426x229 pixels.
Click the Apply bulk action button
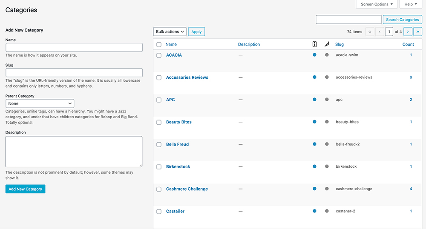pyautogui.click(x=196, y=32)
